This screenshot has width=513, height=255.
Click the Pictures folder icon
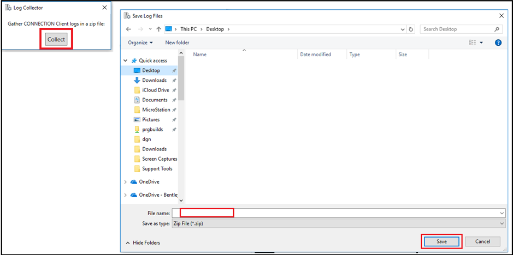point(137,119)
